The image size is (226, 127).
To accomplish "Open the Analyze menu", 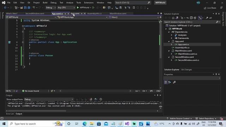I will click(70, 2).
